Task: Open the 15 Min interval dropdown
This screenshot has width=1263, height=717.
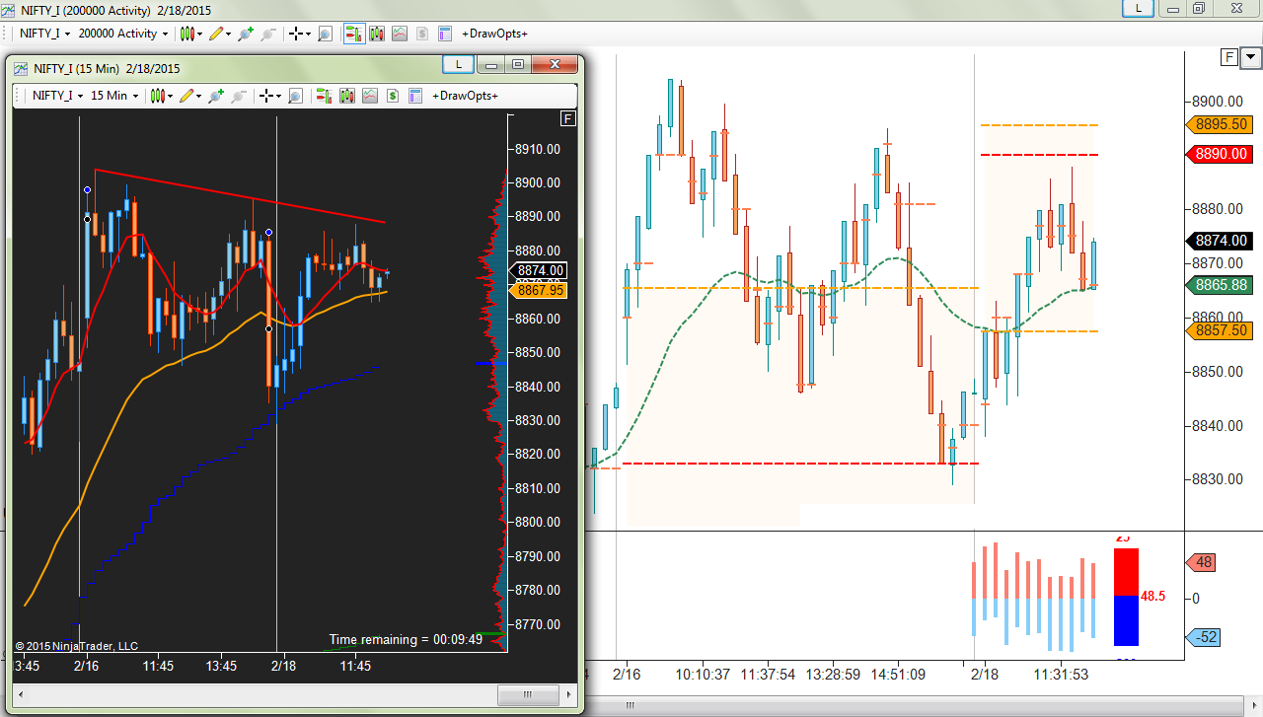Action: [x=114, y=96]
